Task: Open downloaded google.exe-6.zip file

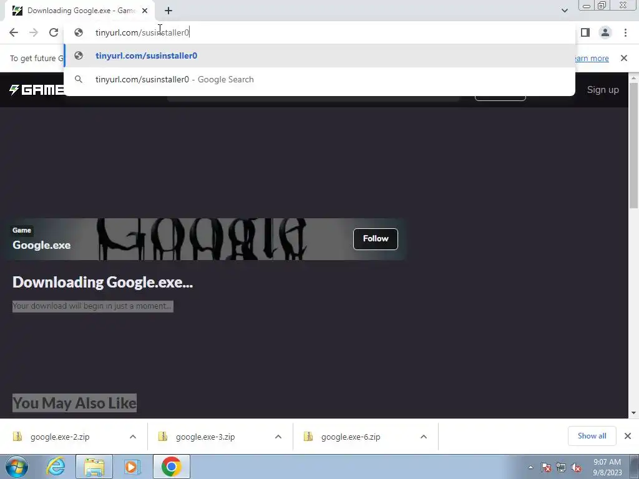Action: [351, 437]
